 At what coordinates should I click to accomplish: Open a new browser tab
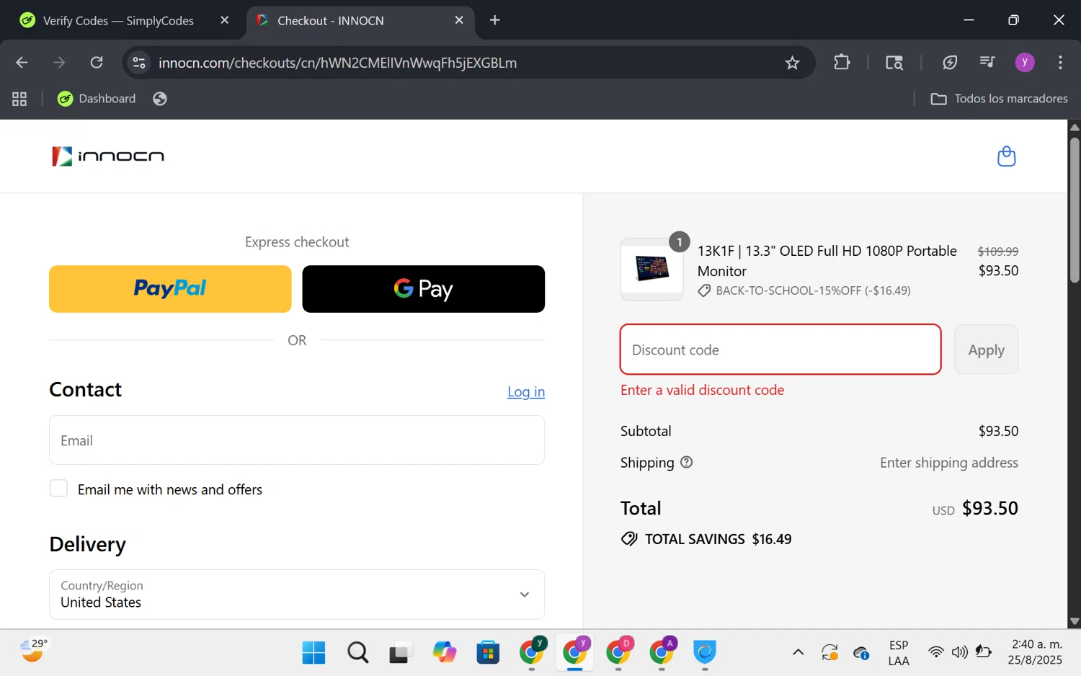(495, 20)
